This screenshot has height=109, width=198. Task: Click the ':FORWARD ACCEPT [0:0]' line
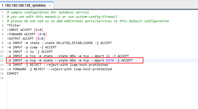pyautogui.click(x=27, y=34)
